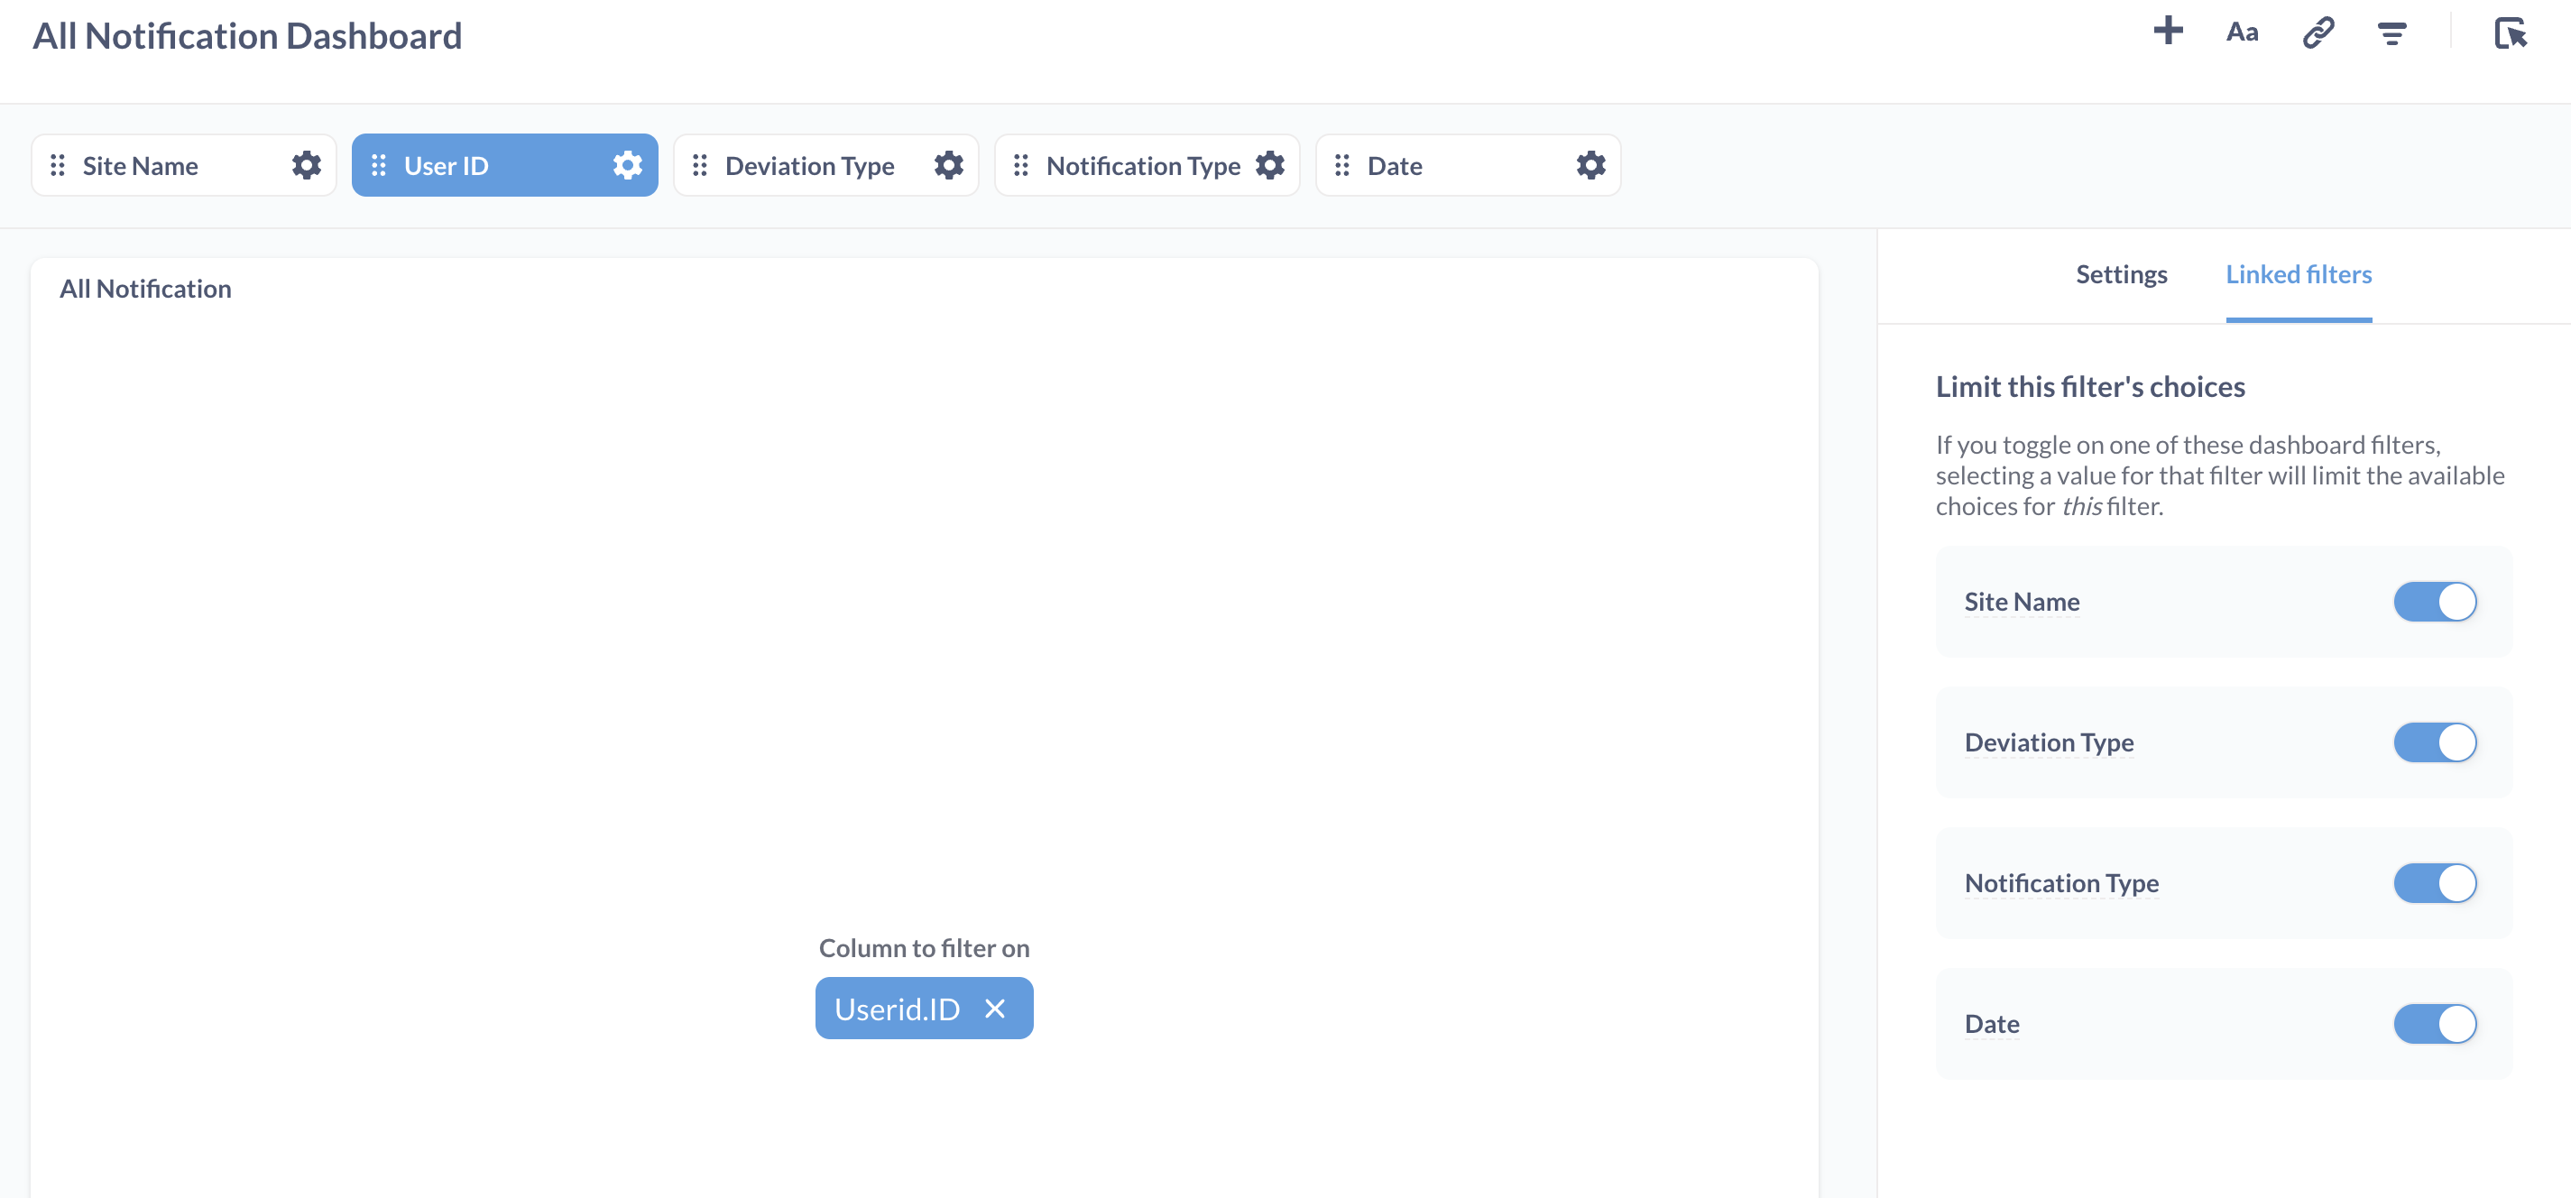Remove the Userid.ID column mapping
The height and width of the screenshot is (1198, 2571).
point(995,1009)
